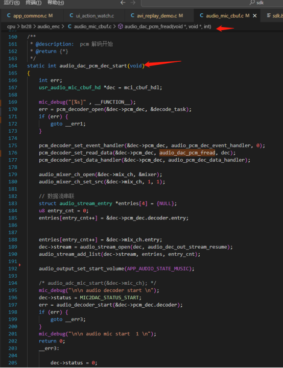Click goto __err3 on line 199

click(68, 320)
